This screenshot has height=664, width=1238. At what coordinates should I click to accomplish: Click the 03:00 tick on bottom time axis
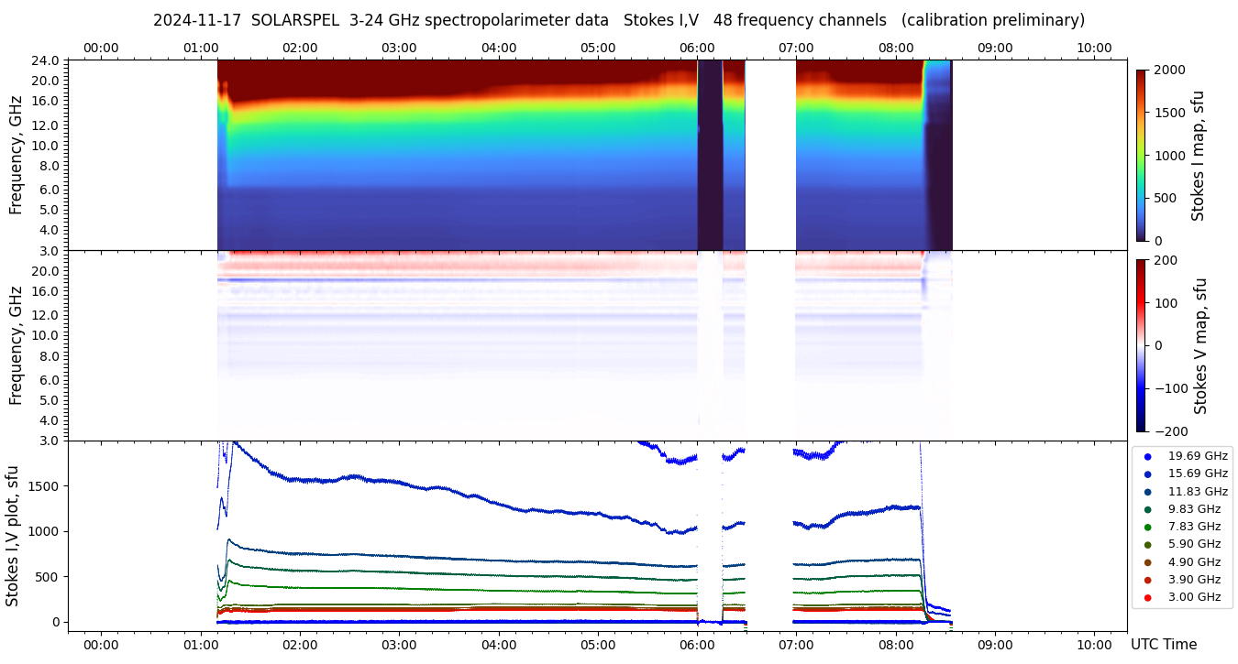point(399,645)
